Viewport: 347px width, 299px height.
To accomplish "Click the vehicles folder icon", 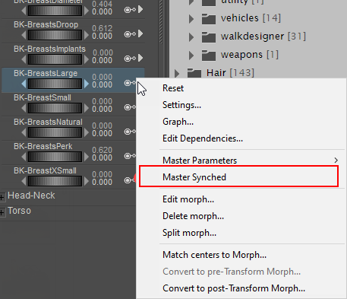I will click(209, 18).
